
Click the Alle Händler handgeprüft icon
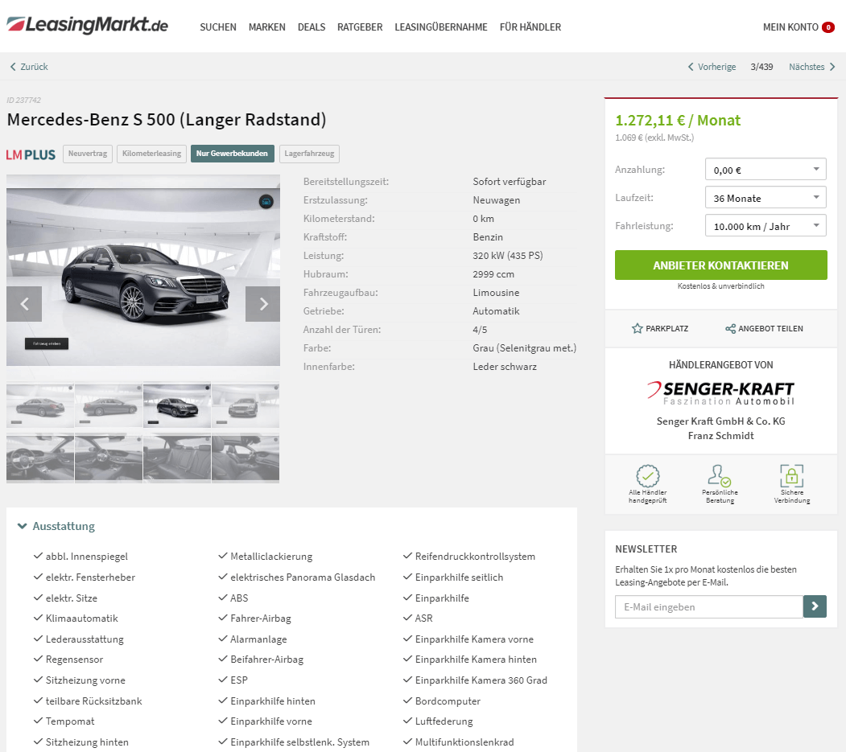pos(647,476)
